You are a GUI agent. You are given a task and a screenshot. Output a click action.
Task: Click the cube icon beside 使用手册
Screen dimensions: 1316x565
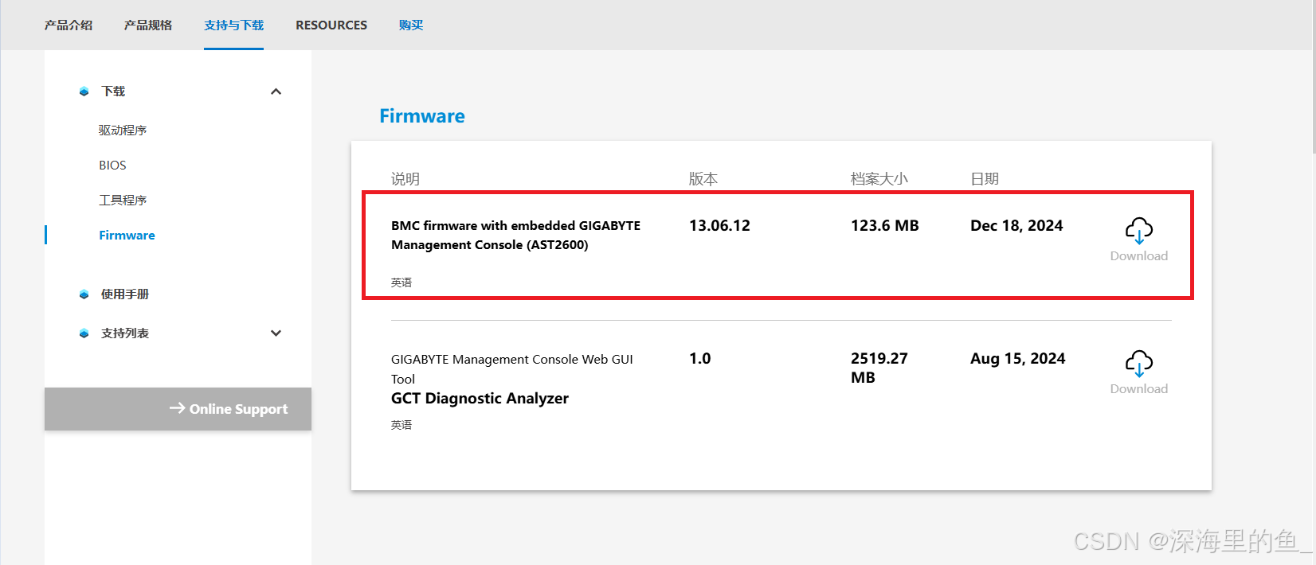click(84, 294)
